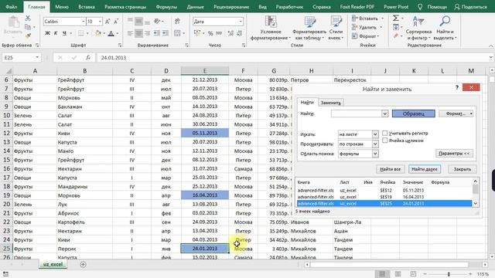Click the increase decimal icon
Screen dimensions: 495x278
[230, 33]
